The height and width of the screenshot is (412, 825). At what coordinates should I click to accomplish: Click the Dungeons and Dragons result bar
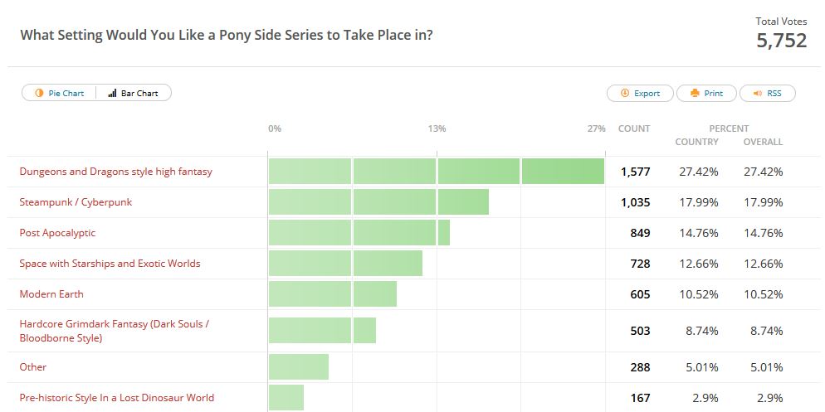(x=436, y=172)
